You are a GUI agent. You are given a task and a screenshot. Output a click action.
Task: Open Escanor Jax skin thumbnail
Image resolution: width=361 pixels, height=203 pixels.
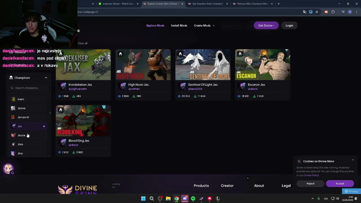[x=263, y=65]
